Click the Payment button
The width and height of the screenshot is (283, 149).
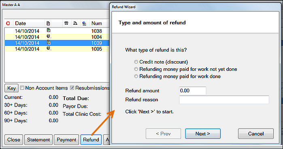click(x=66, y=140)
